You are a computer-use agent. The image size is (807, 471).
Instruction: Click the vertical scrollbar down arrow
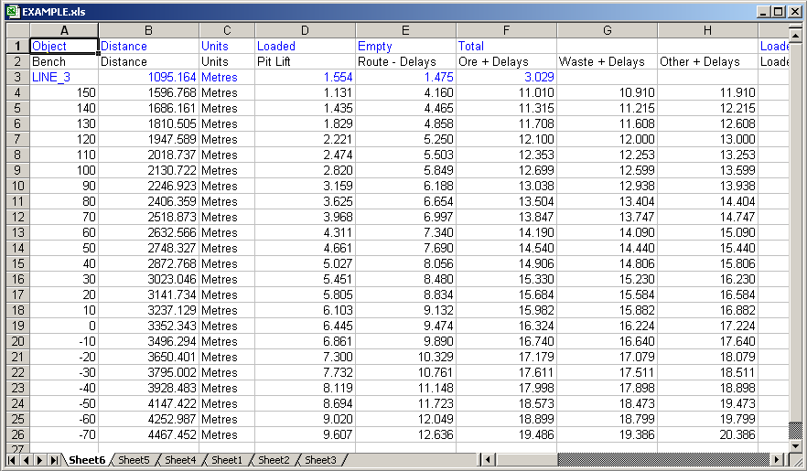coord(795,445)
